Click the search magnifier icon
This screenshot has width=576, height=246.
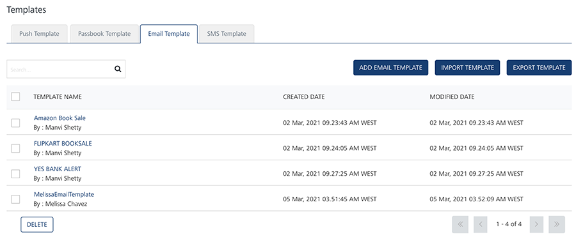click(118, 69)
